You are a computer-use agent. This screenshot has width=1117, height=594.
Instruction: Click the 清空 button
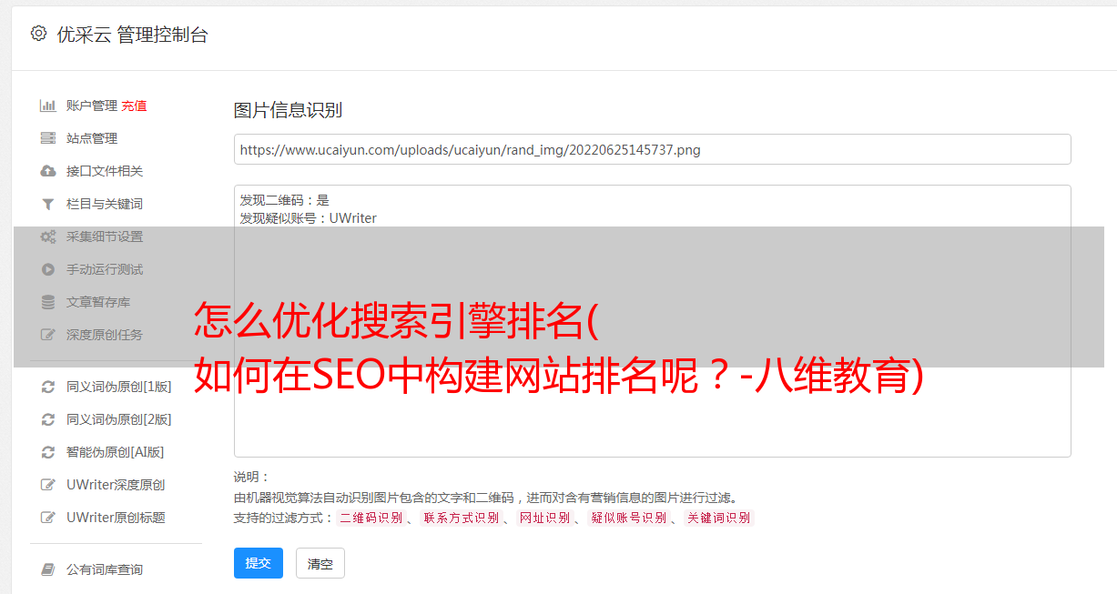320,563
